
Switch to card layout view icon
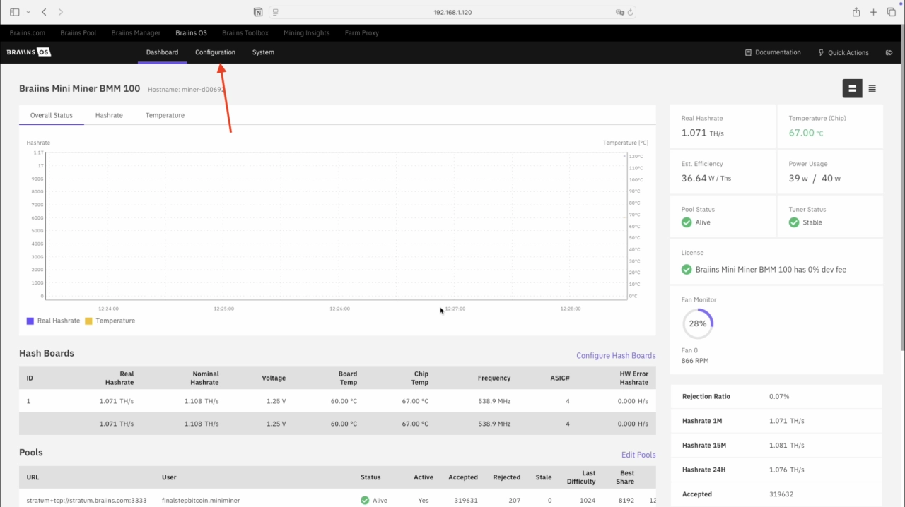coord(852,88)
